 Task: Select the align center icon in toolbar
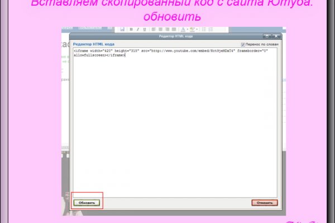point(159,29)
